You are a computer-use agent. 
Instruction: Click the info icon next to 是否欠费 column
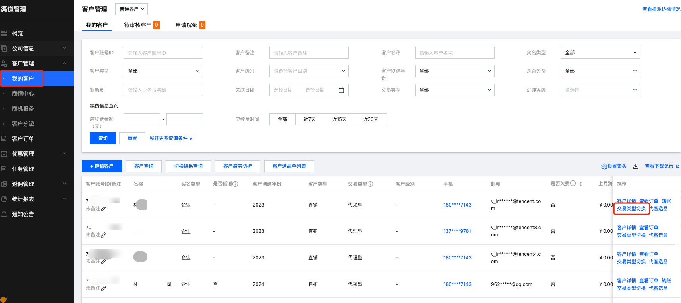[x=573, y=184]
